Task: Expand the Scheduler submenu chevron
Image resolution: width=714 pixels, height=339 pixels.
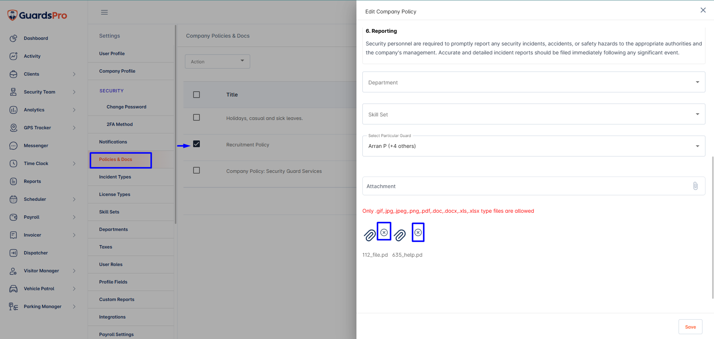Action: (74, 199)
